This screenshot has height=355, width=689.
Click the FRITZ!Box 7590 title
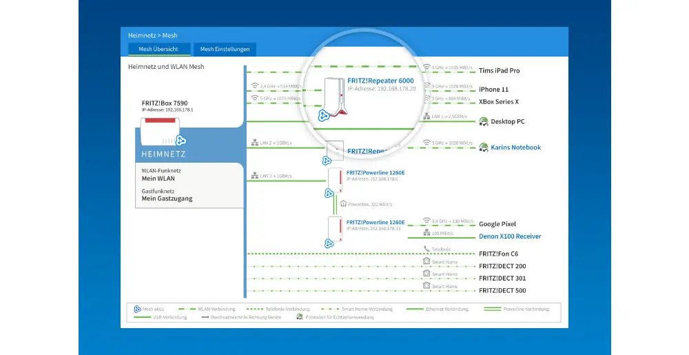165,103
